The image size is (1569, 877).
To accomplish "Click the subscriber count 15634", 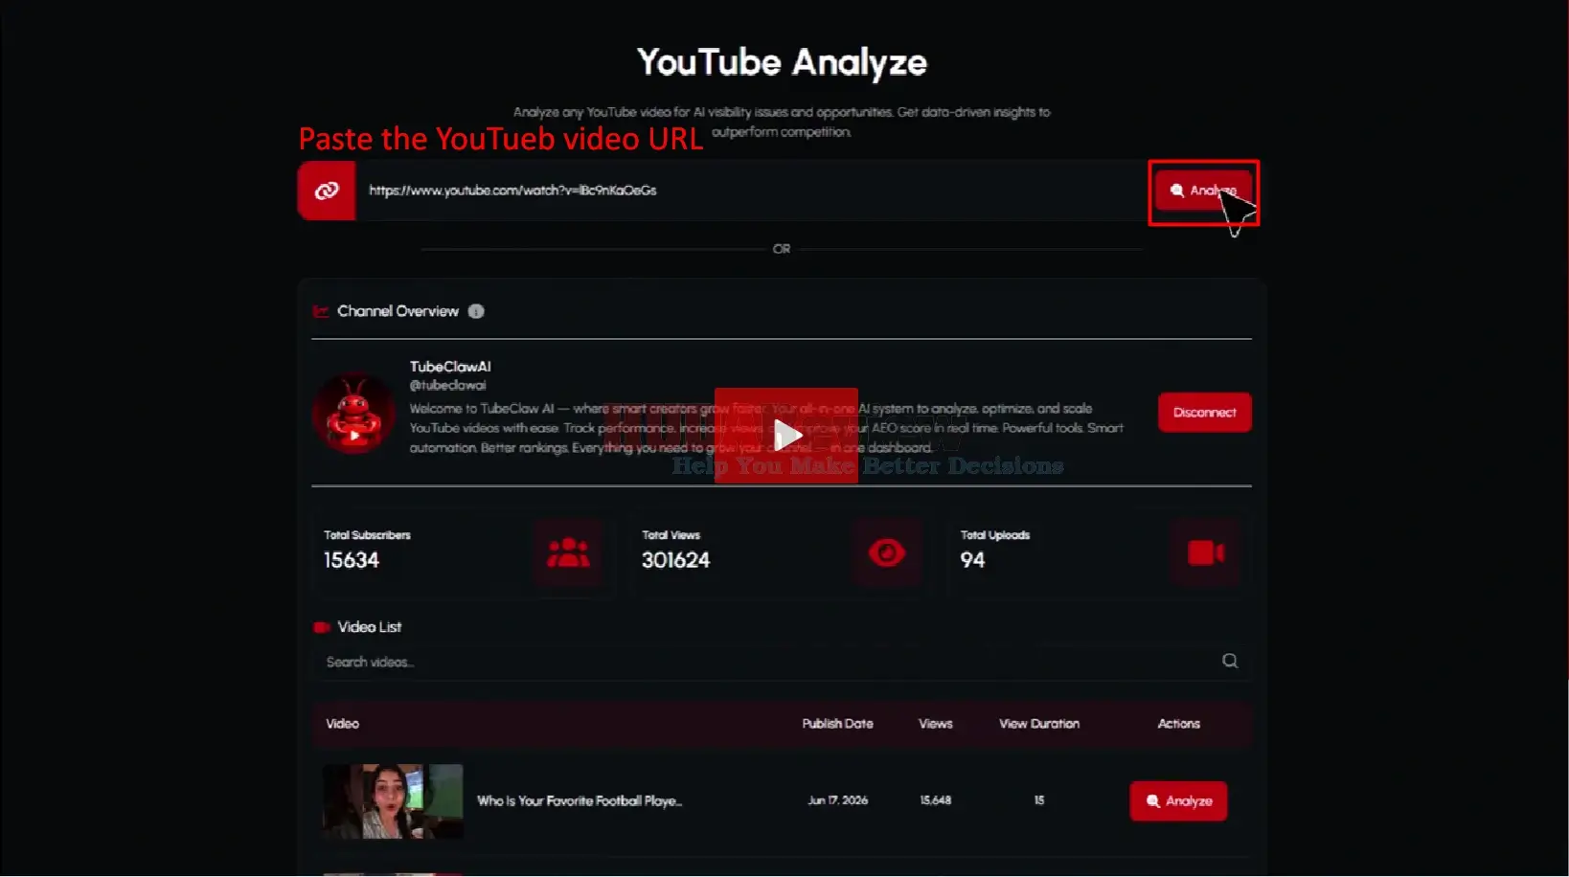I will [352, 560].
